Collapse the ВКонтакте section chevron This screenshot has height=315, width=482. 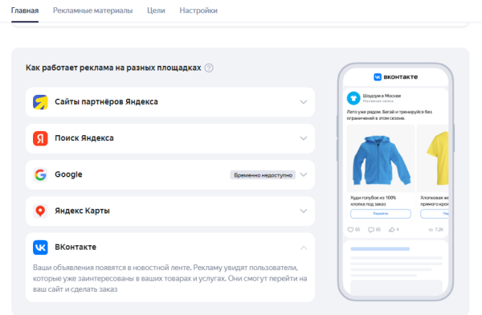304,247
